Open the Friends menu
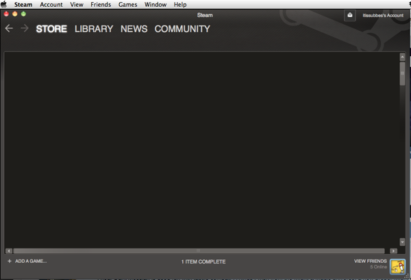Image resolution: width=411 pixels, height=280 pixels. click(x=101, y=5)
